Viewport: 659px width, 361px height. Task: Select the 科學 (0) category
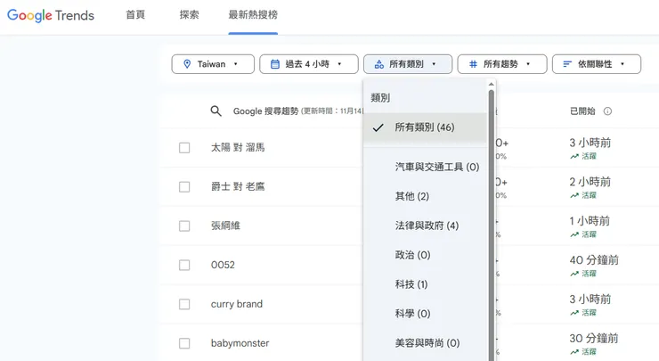[x=425, y=314]
